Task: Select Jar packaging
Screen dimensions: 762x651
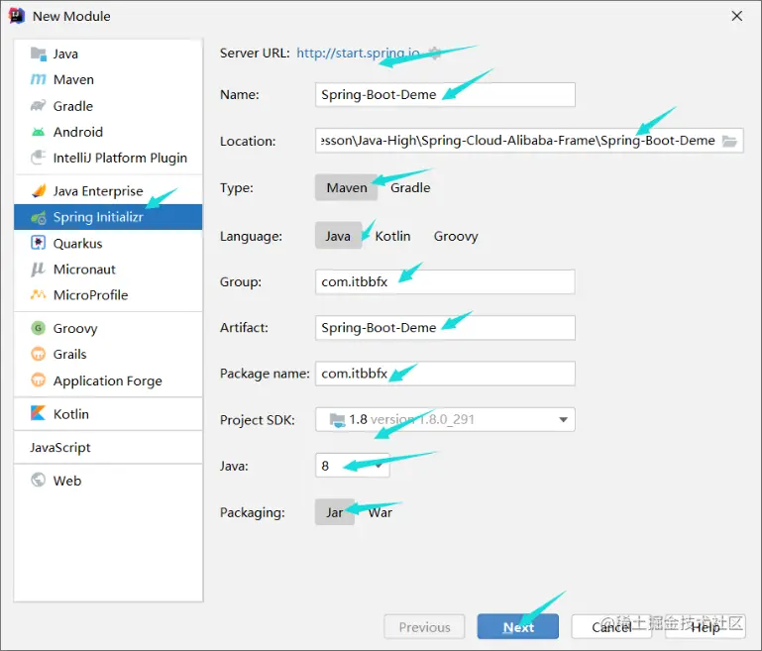Action: 335,512
